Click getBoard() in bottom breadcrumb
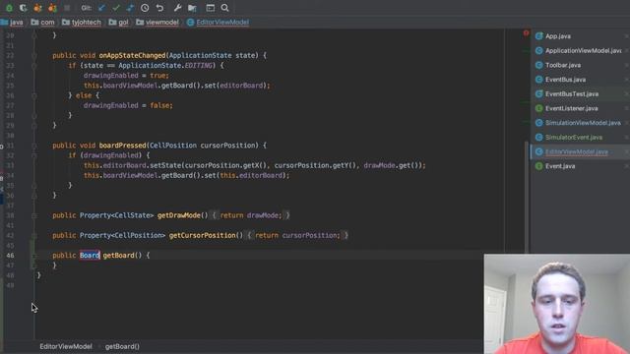630x354 pixels. click(x=122, y=346)
